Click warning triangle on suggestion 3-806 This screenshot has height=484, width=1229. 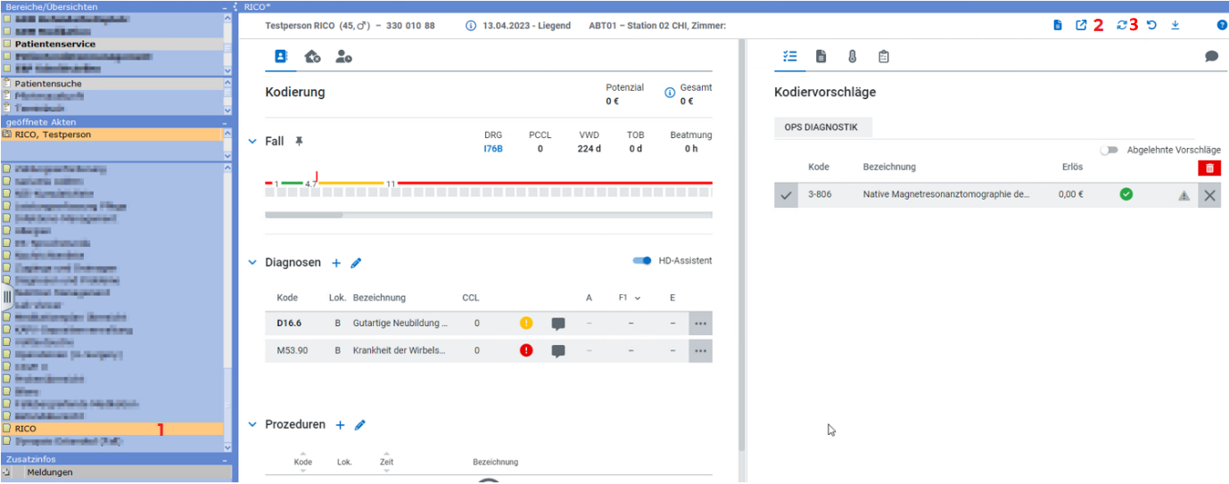pos(1184,195)
